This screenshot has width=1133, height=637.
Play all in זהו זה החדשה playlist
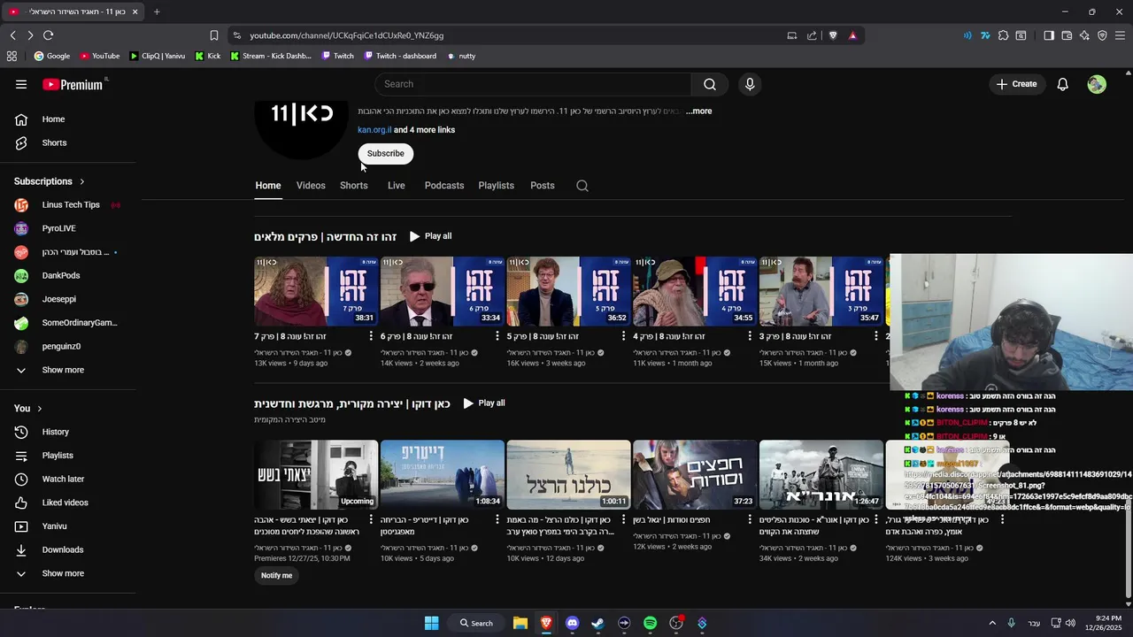(x=431, y=236)
